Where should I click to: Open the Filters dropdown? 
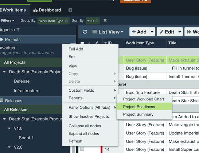tap(8, 20)
